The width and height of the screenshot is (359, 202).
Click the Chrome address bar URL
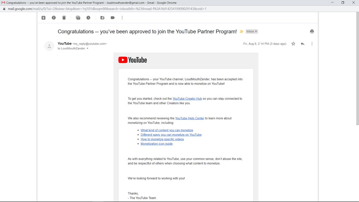107,9
